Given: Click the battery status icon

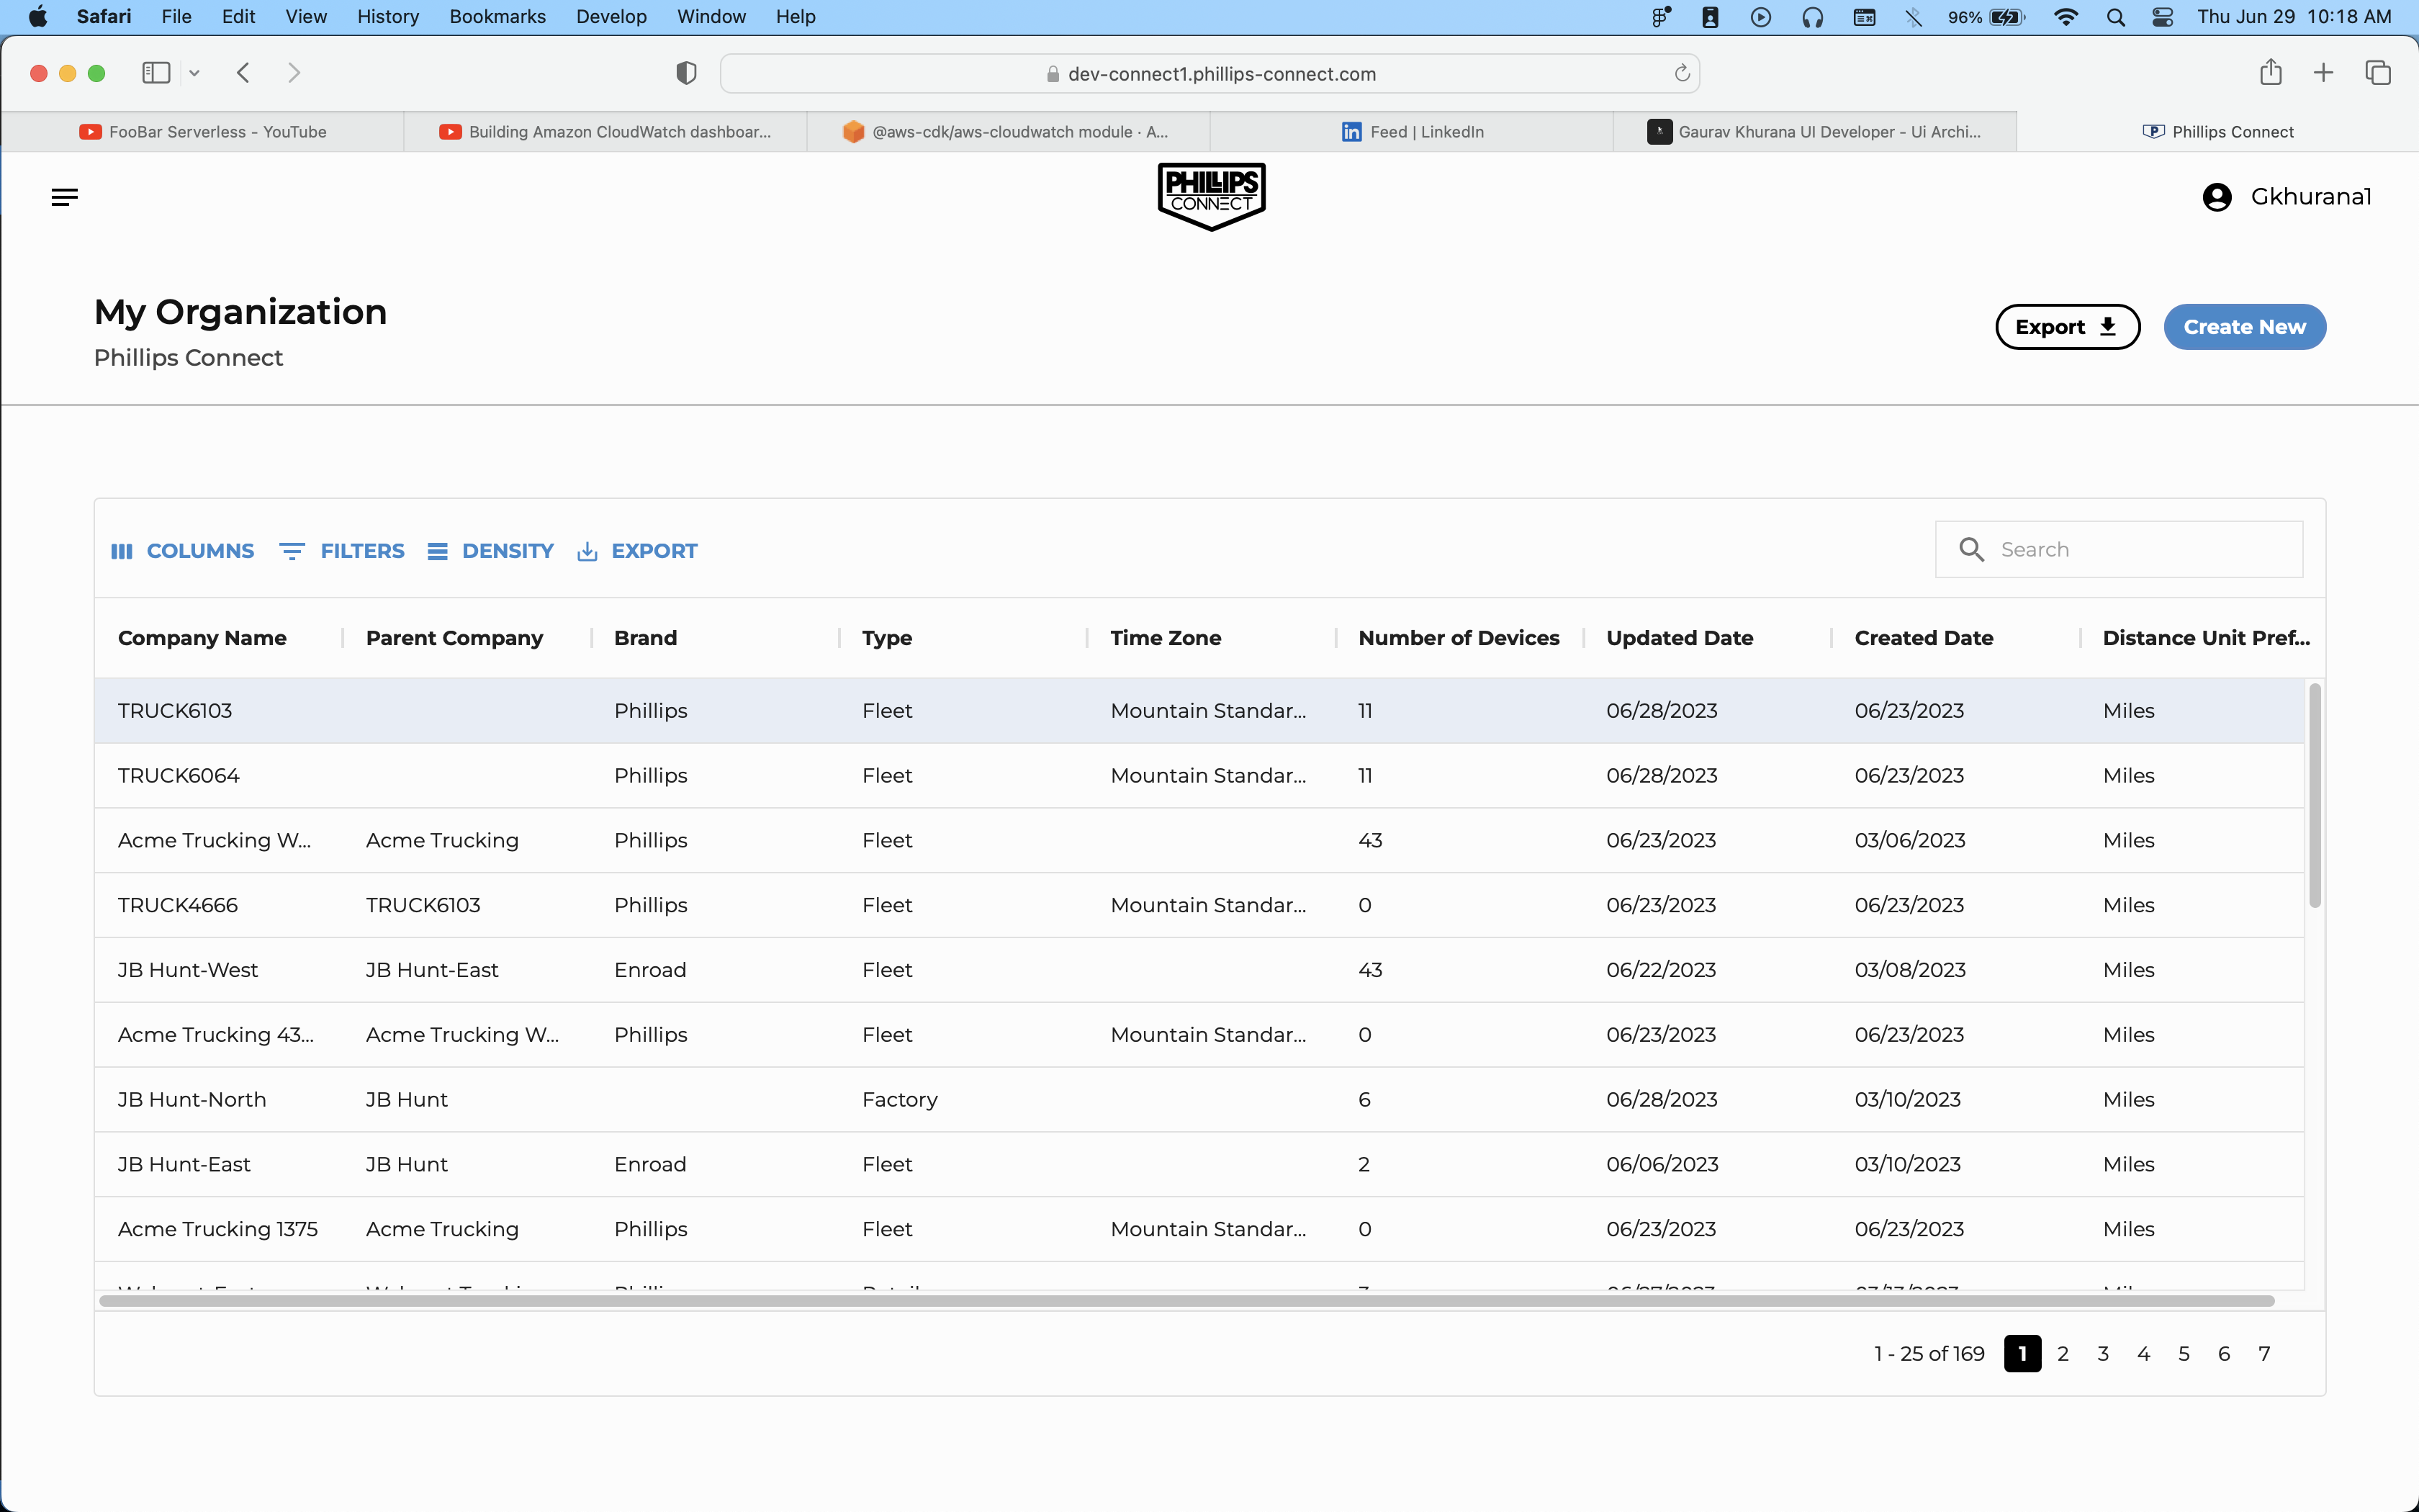Looking at the screenshot, I should pos(2008,17).
